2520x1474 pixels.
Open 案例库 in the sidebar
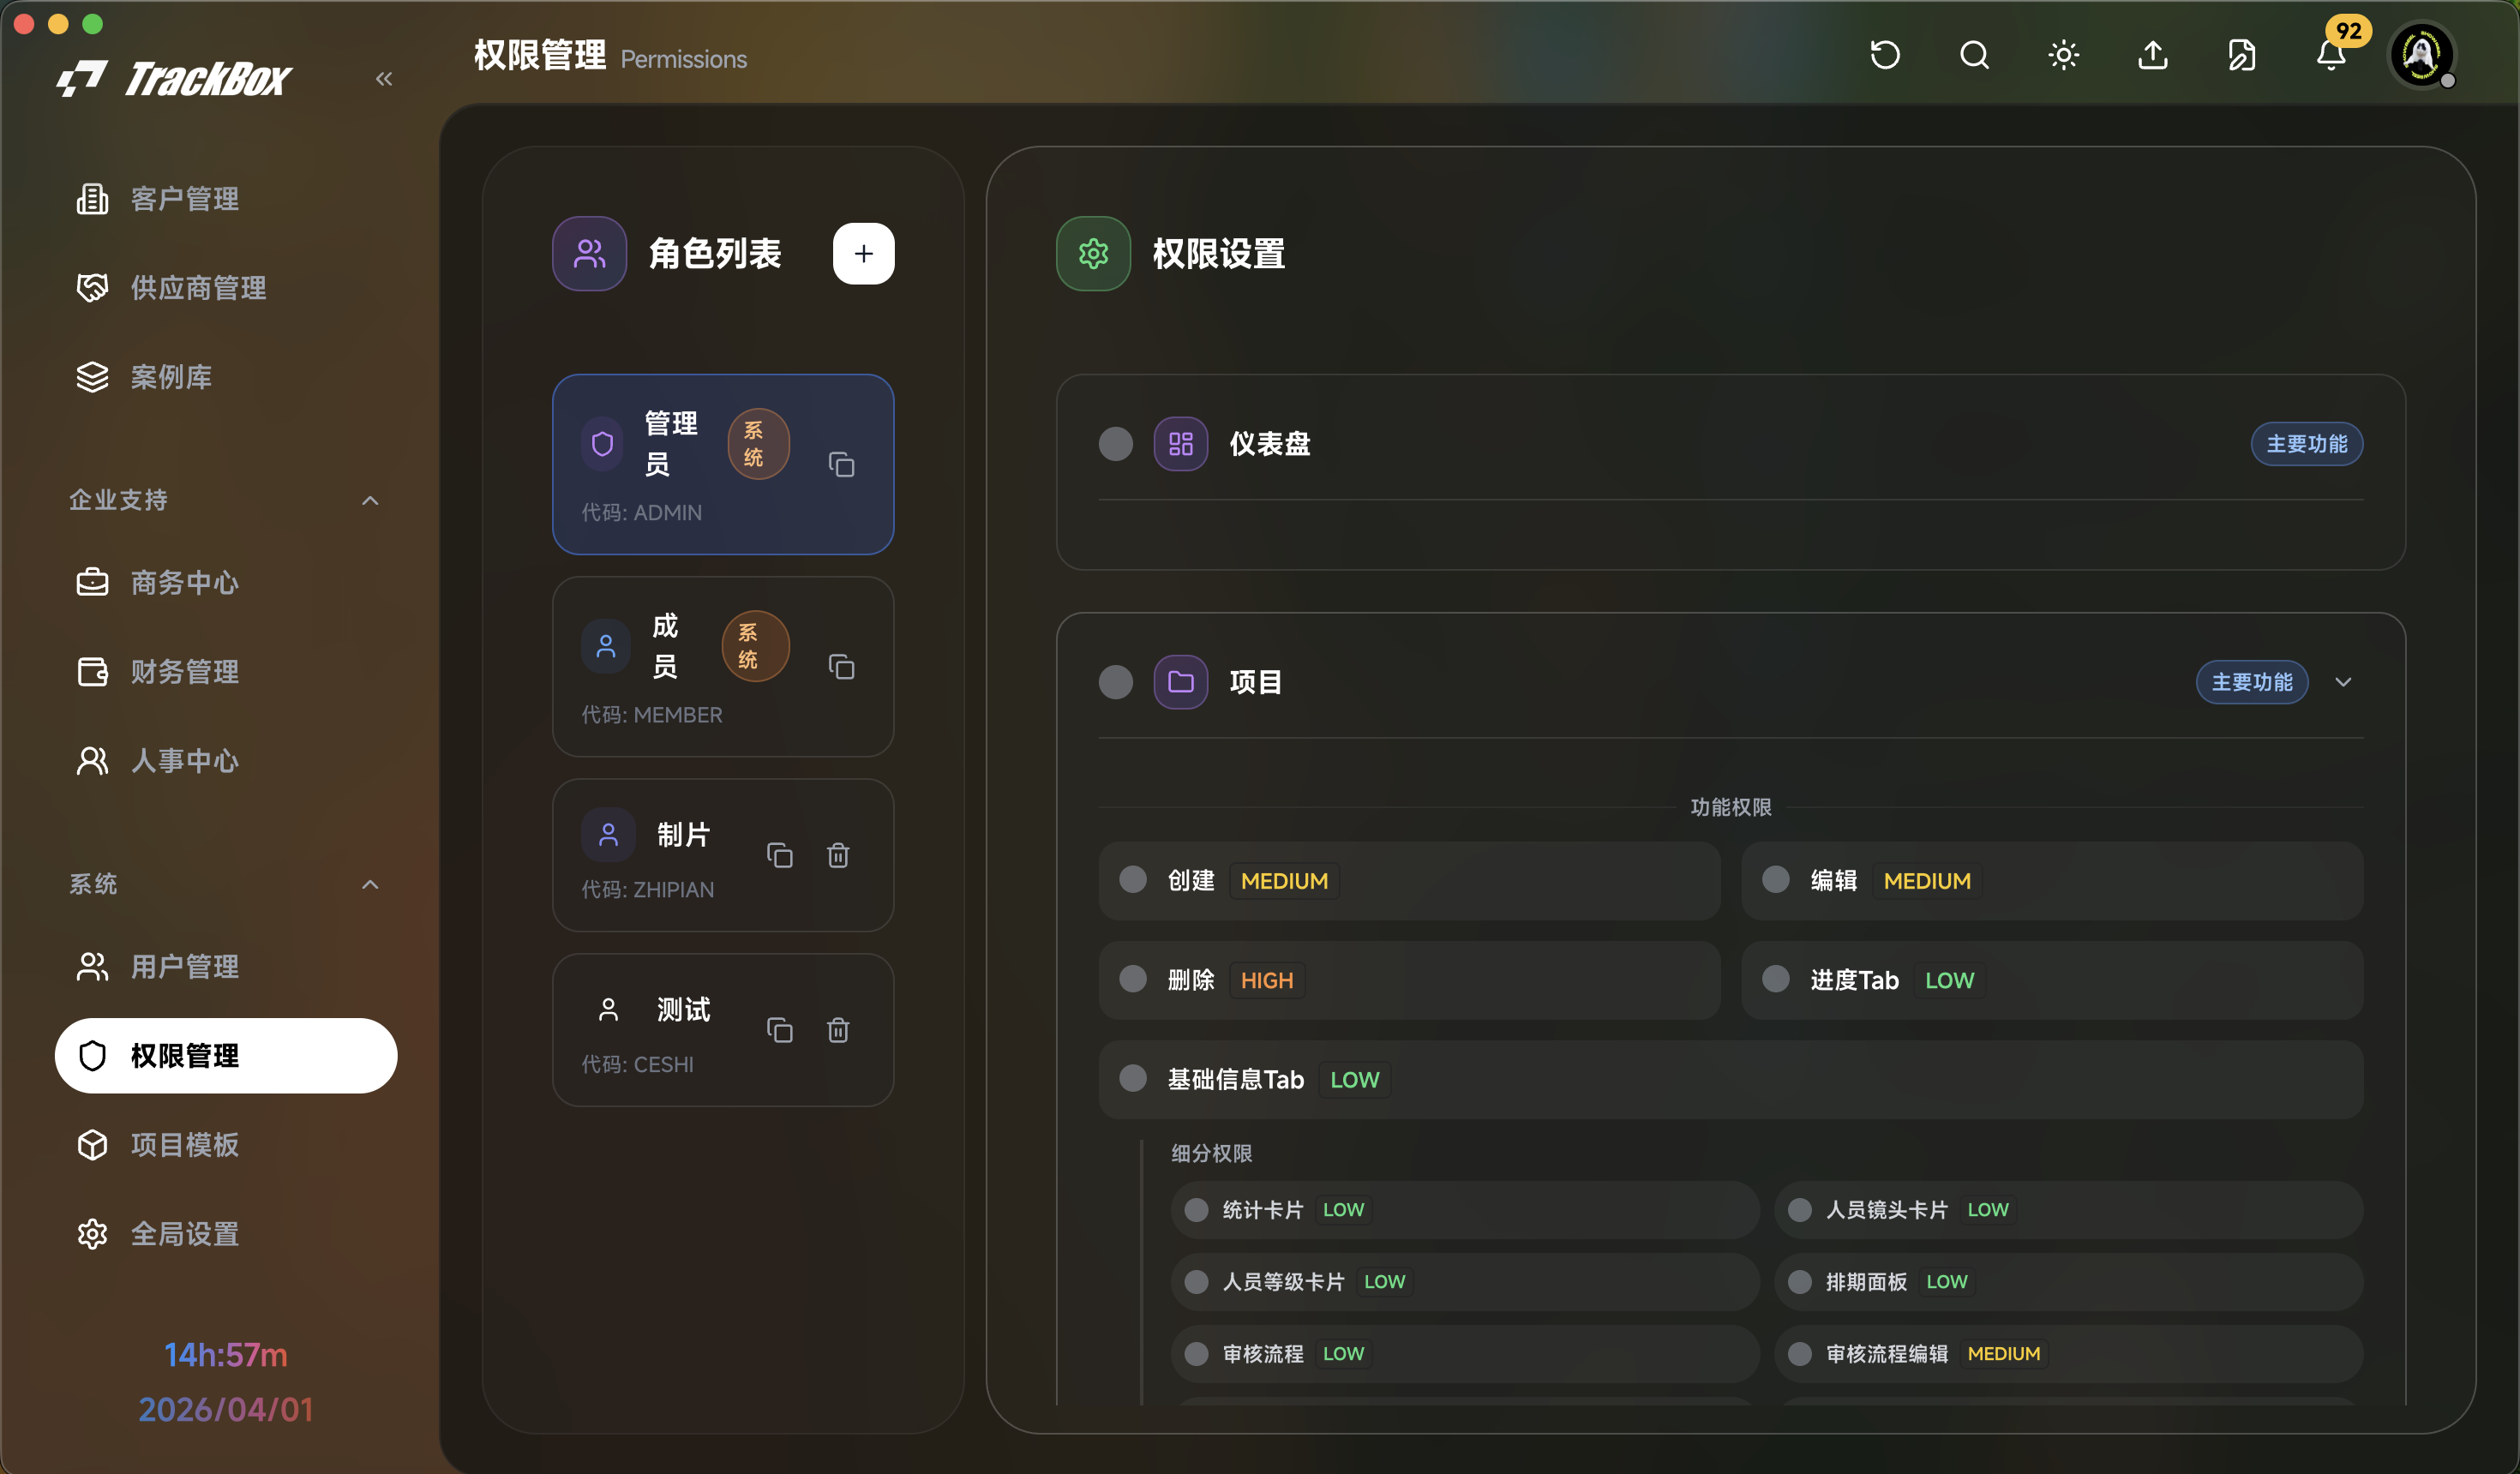(x=225, y=377)
